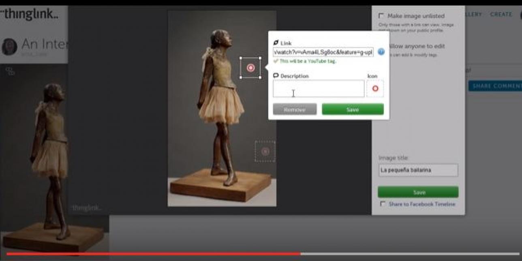Tick the Make image unlisted checkbox
522x261 pixels.
pos(381,16)
